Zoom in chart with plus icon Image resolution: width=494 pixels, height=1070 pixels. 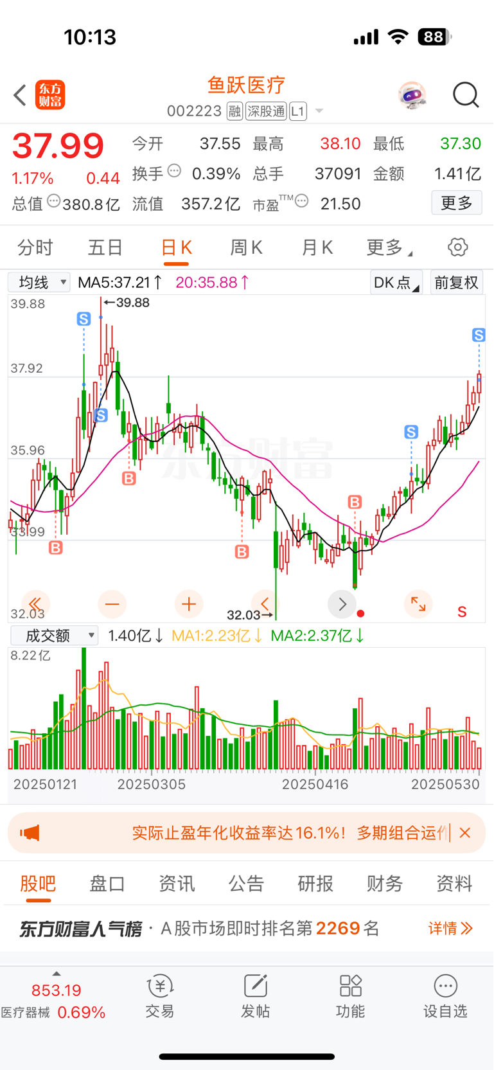point(189,604)
